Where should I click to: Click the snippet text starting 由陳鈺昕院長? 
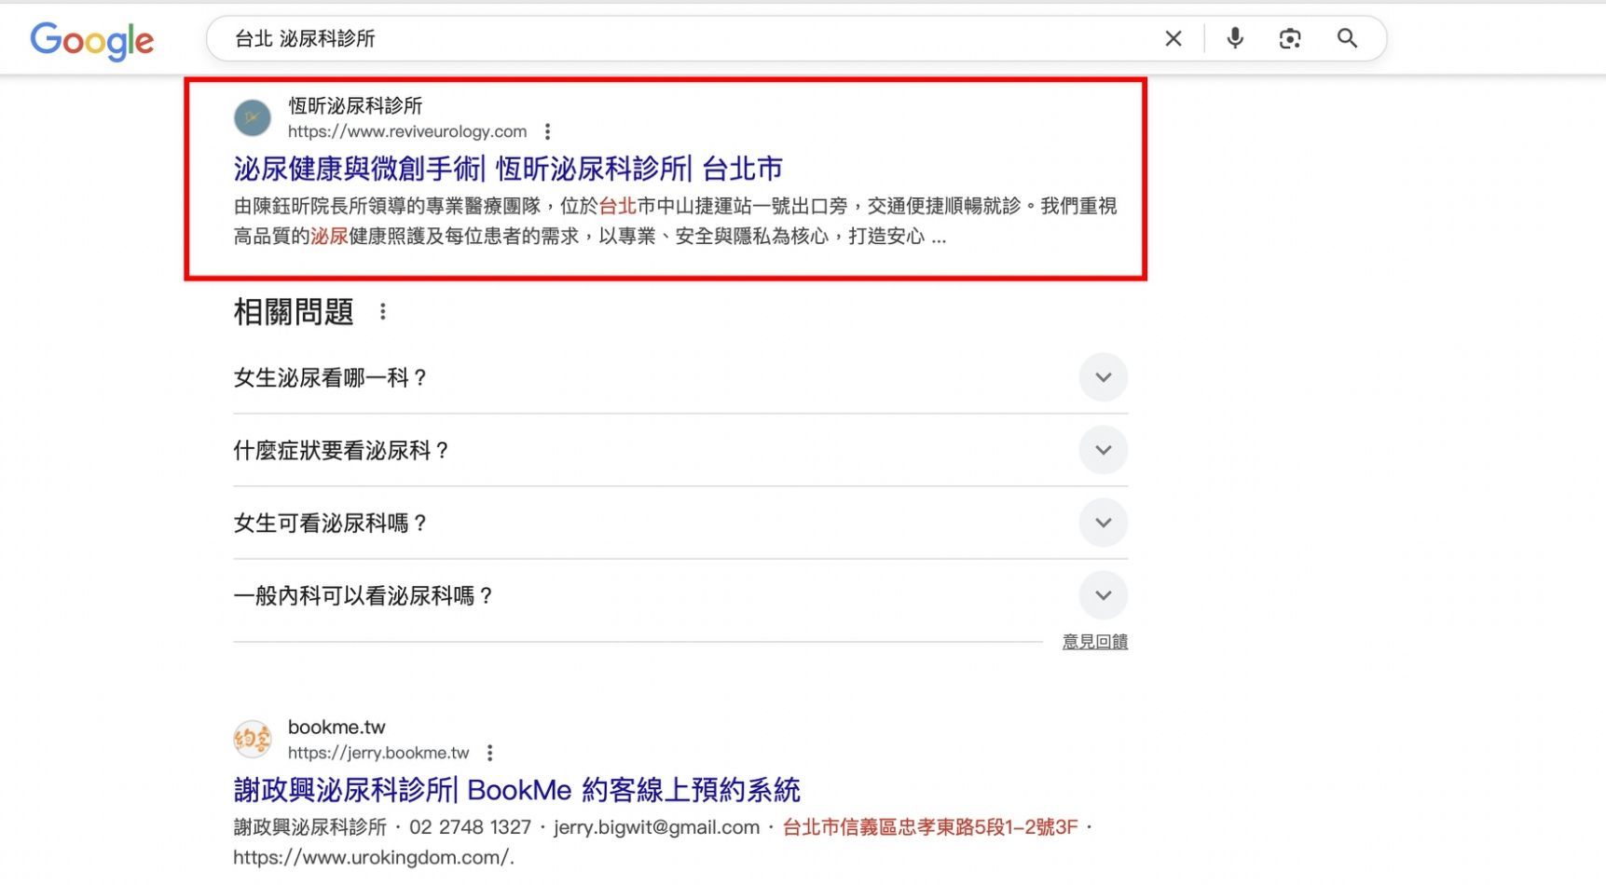pos(675,221)
